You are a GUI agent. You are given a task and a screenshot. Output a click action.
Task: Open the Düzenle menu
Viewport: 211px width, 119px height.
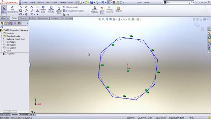pyautogui.click(x=32, y=2)
